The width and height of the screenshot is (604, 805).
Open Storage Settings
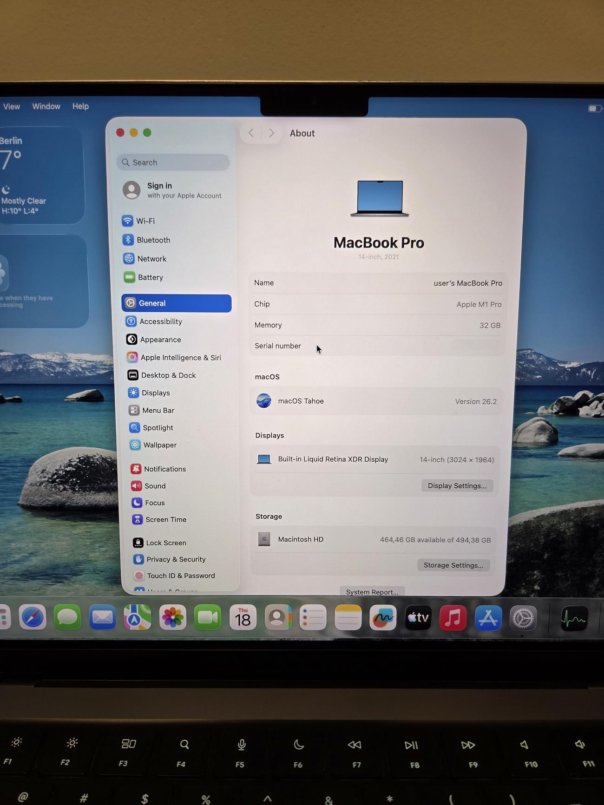click(x=453, y=565)
